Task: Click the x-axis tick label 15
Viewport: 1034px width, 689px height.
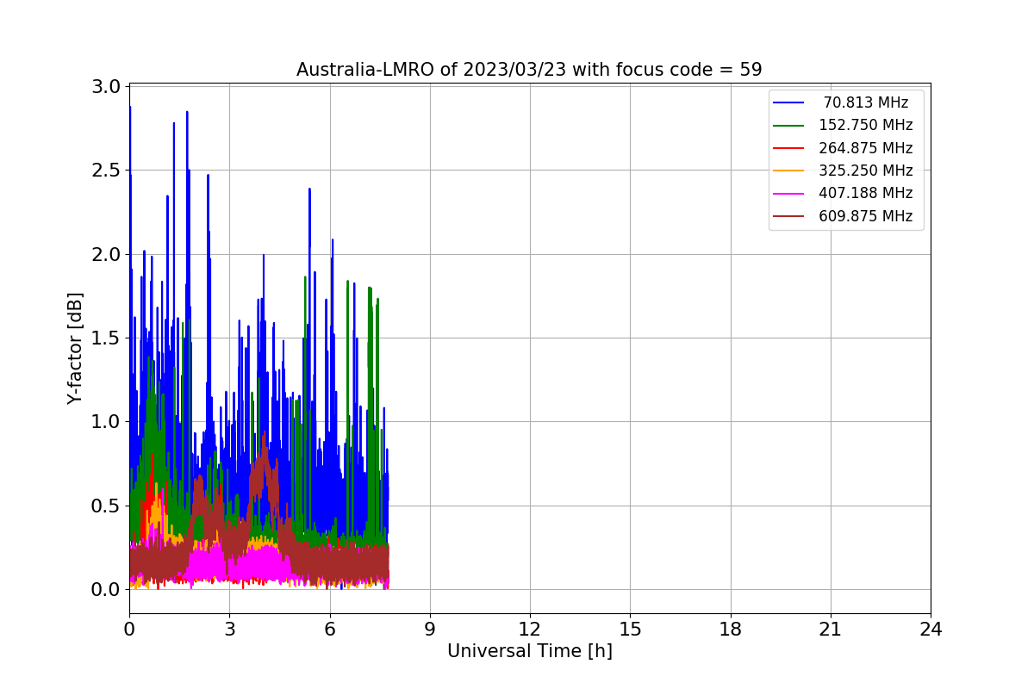Action: click(x=630, y=629)
